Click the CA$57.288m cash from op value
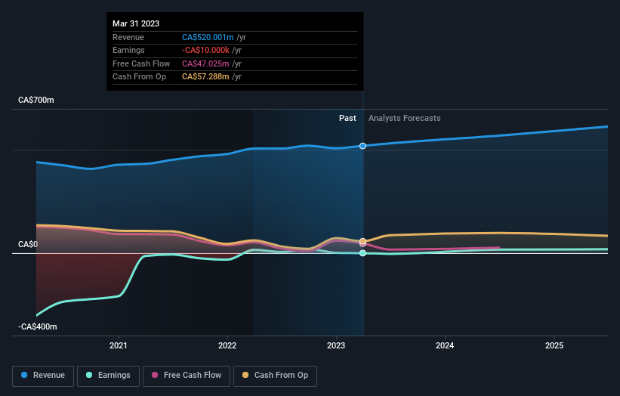Viewport: 620px width, 396px height. 205,77
